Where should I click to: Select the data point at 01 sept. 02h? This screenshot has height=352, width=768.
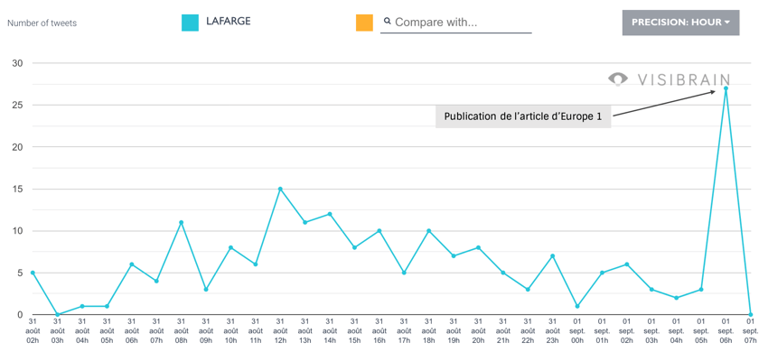point(627,264)
